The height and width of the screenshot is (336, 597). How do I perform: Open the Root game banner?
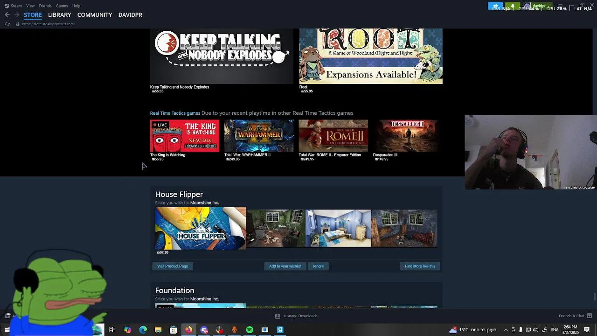point(371,56)
